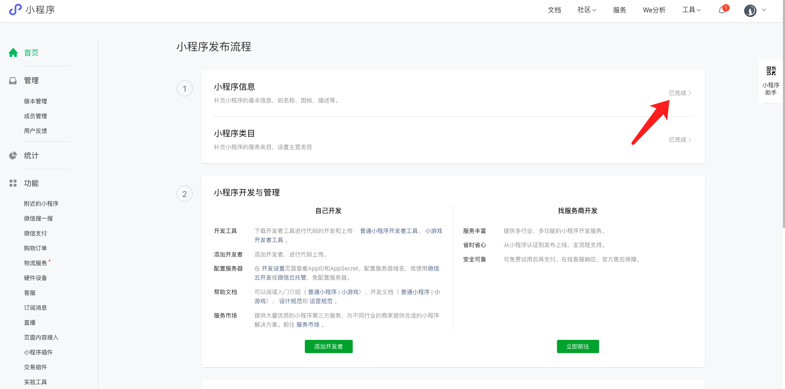Open 微信搜一搜 in sidebar
The width and height of the screenshot is (785, 389).
click(x=38, y=218)
